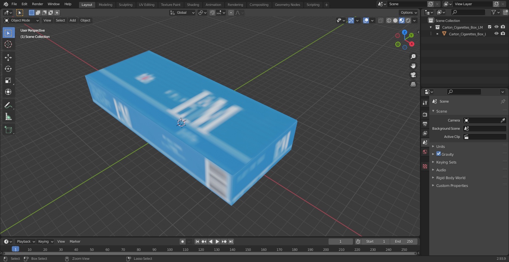
Task: Play the animation forward
Action: click(218, 242)
